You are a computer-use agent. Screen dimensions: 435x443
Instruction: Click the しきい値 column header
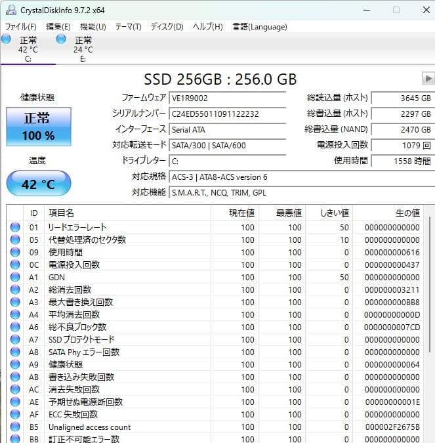point(329,213)
